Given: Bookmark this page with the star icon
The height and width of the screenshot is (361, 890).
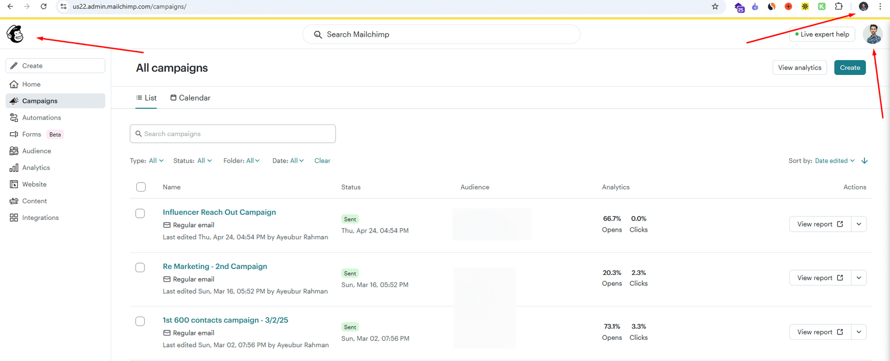Looking at the screenshot, I should click(x=715, y=7).
